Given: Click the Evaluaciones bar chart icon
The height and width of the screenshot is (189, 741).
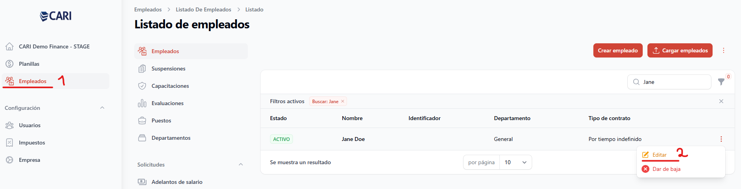Looking at the screenshot, I should coord(142,103).
